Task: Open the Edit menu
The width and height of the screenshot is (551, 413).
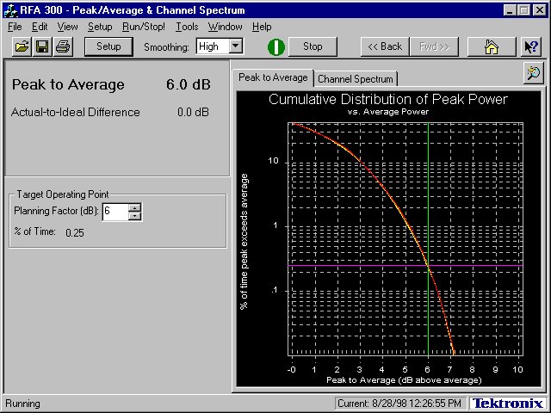Action: tap(40, 27)
